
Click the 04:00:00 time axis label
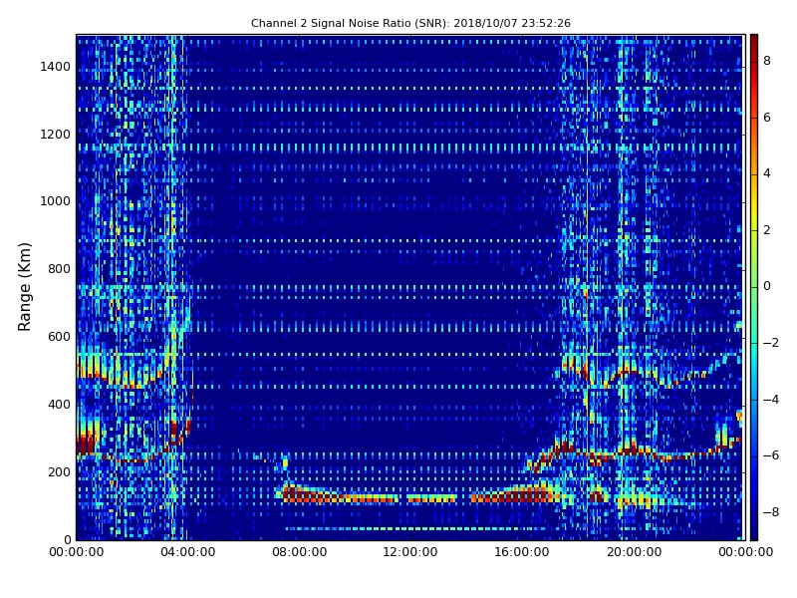click(x=188, y=552)
